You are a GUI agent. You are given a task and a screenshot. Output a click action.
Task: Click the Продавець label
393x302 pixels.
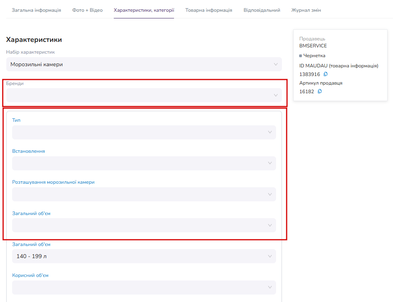(x=312, y=39)
